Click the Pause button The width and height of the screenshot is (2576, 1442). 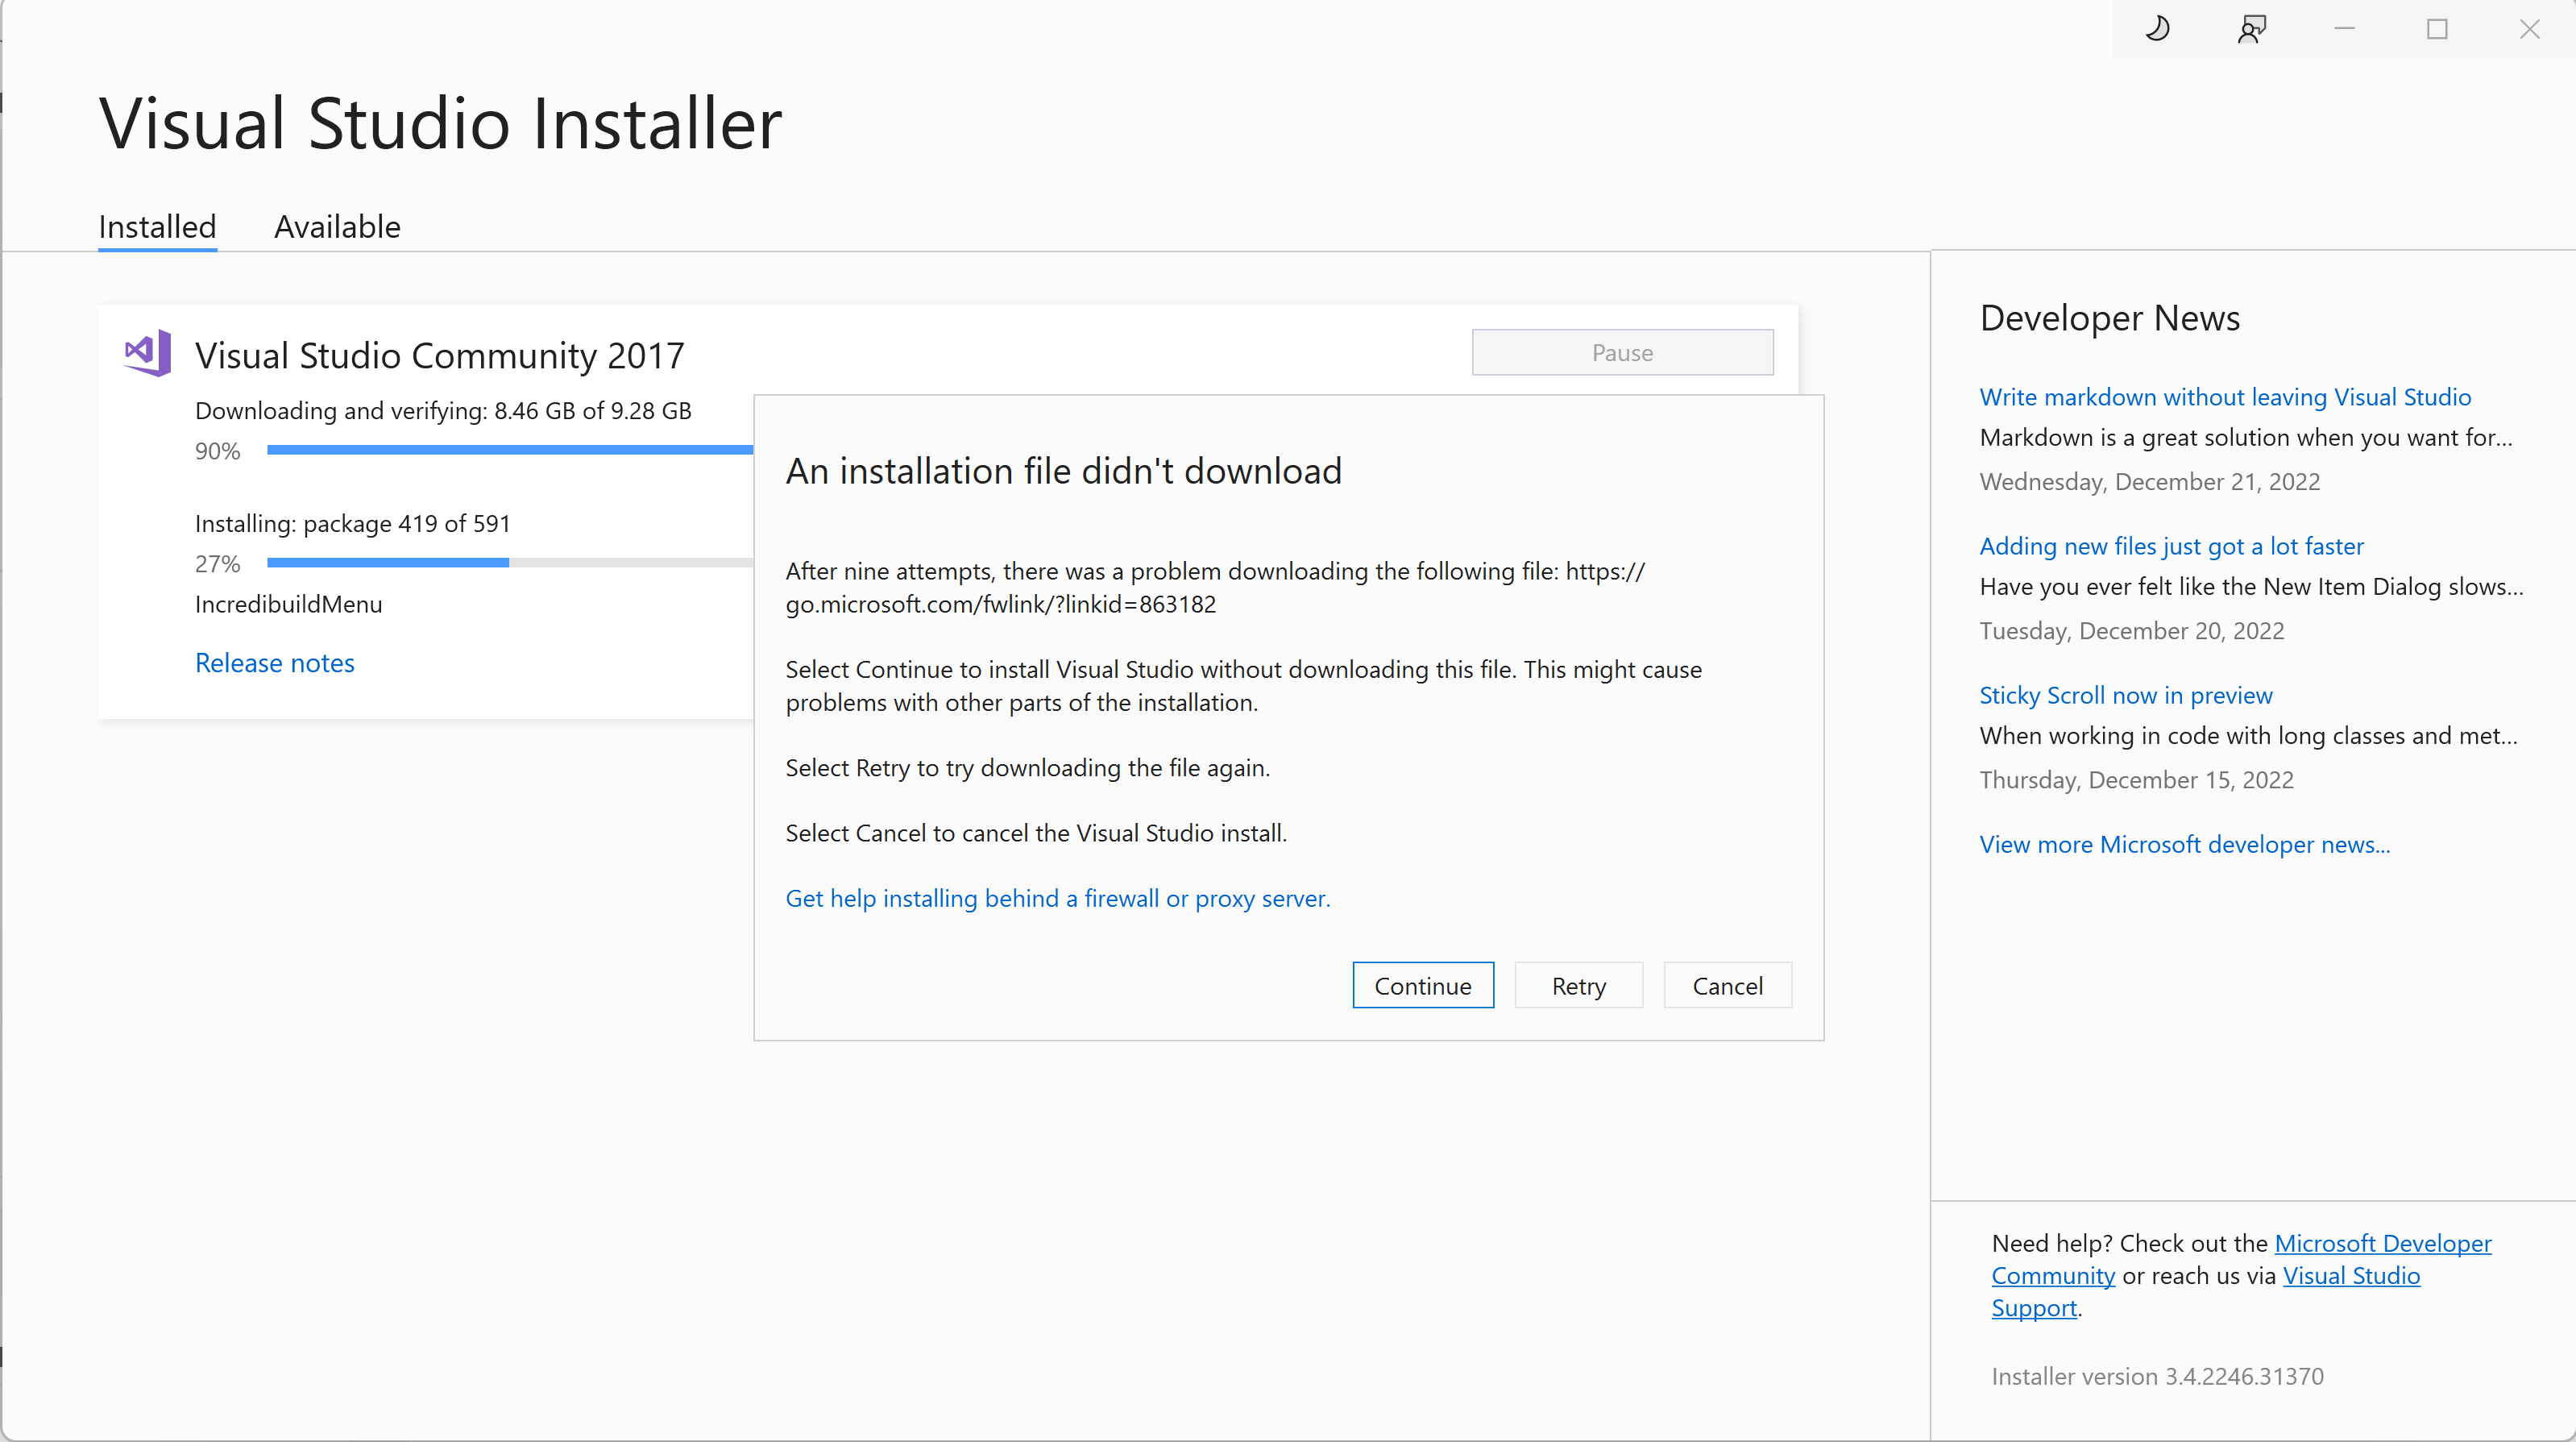1622,352
